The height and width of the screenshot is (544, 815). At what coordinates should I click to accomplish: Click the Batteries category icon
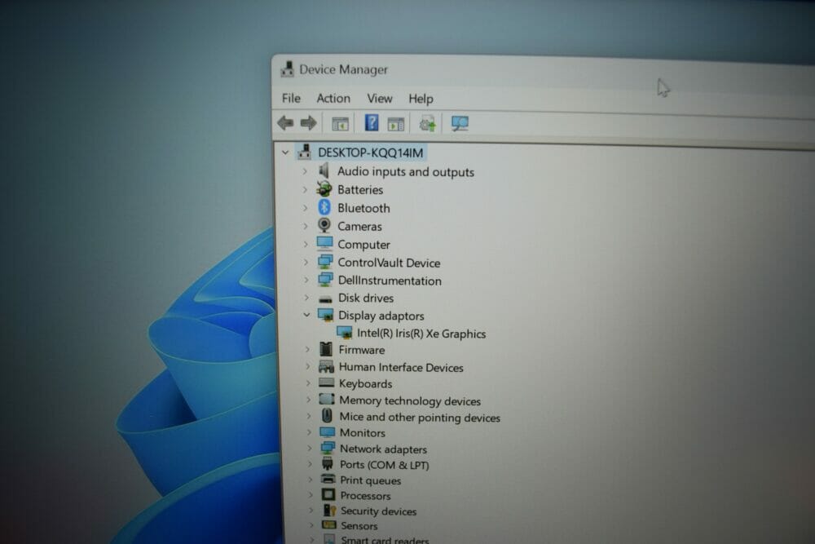pos(324,188)
